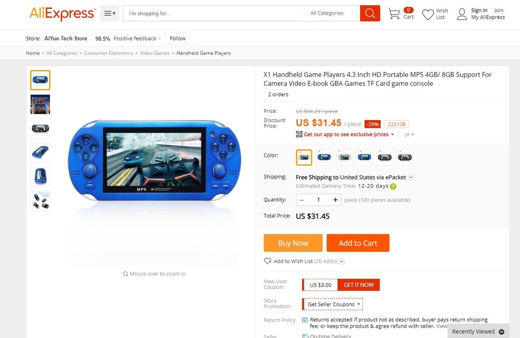Click the user account profile icon
Screen dimensions: 520x338
(462, 14)
